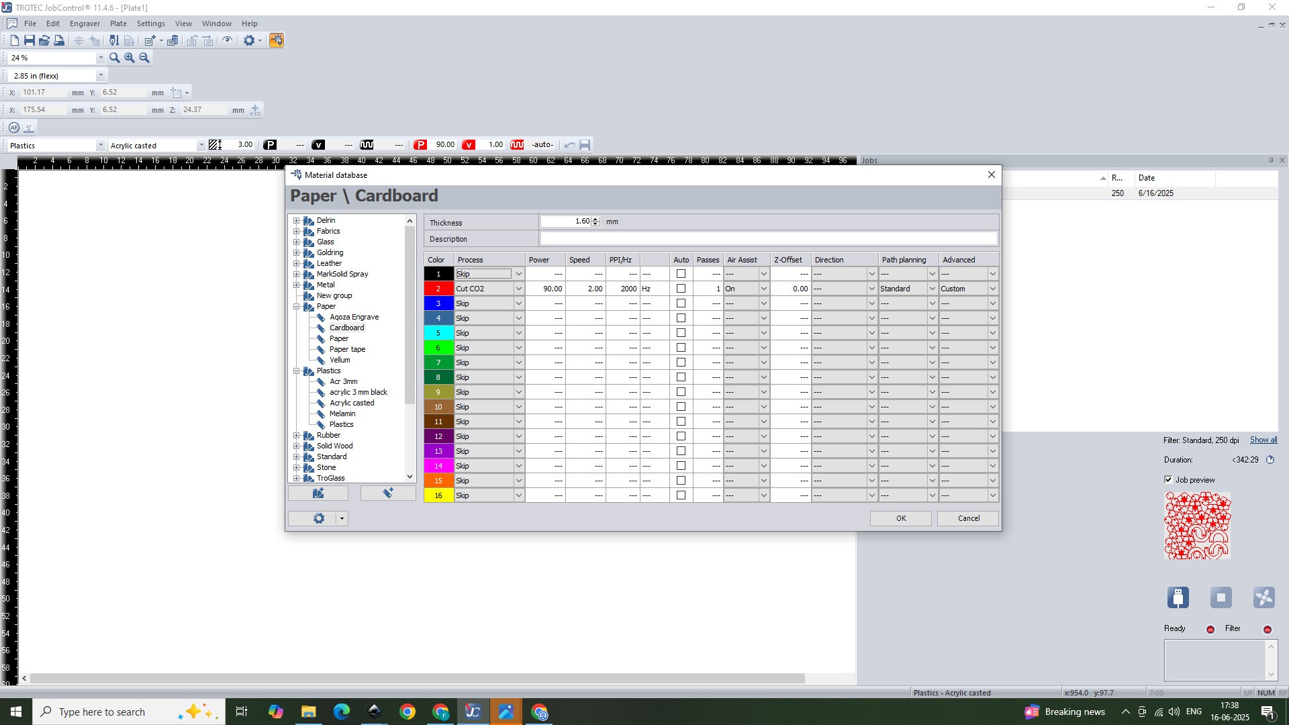Open the Air Assist dropdown showing On

(x=763, y=289)
